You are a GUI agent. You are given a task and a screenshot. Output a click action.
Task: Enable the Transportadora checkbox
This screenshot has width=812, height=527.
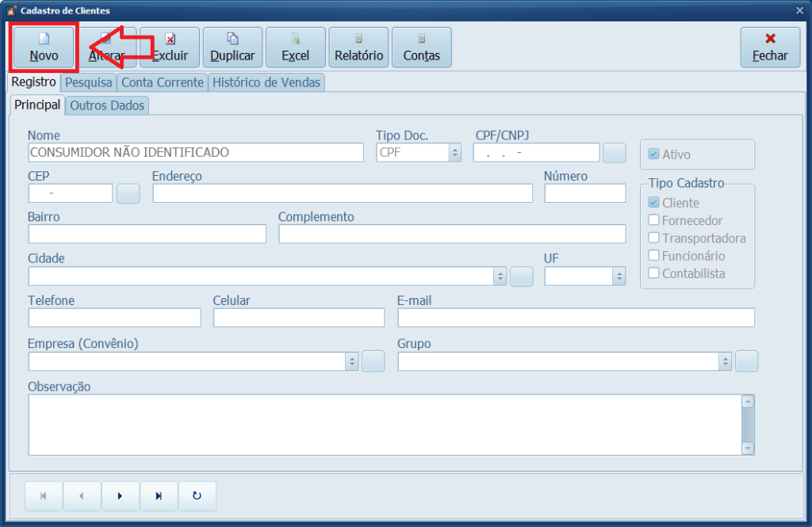654,238
